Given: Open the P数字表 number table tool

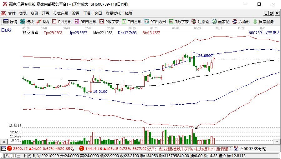Looking at the screenshot, I should pyautogui.click(x=109, y=22).
